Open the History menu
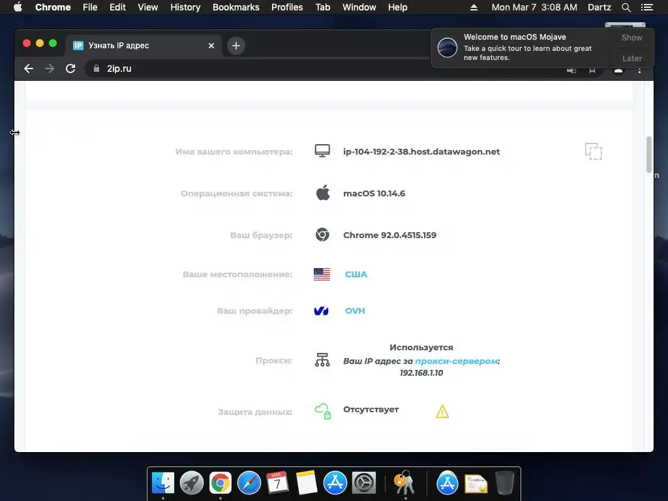668x501 pixels. coord(185,7)
